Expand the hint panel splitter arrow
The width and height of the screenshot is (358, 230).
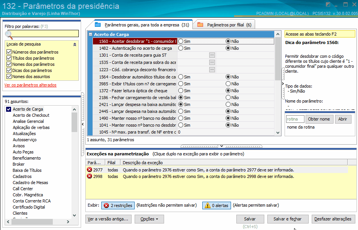pyautogui.click(x=283, y=83)
